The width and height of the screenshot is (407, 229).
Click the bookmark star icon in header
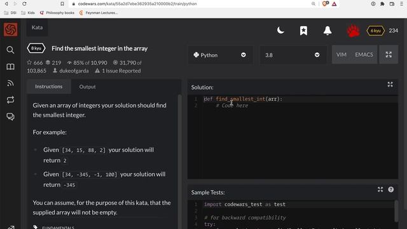pos(303,31)
